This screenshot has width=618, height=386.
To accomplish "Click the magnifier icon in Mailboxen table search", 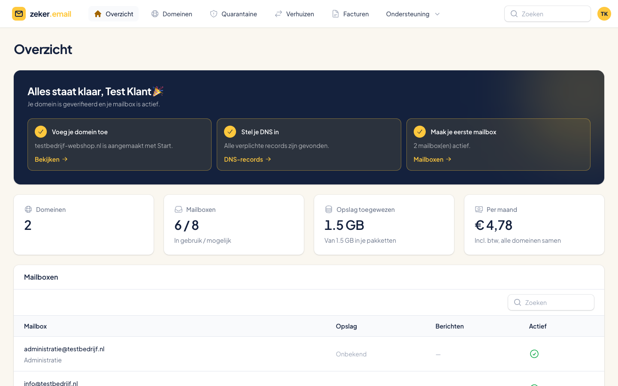I will coord(517,302).
